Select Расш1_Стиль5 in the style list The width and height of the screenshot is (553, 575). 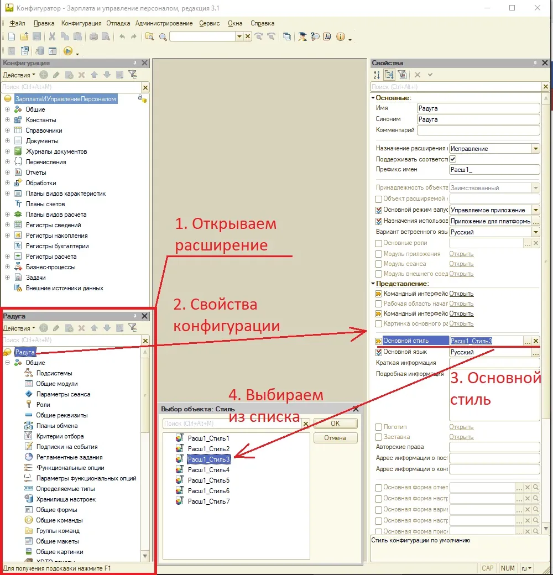(208, 480)
